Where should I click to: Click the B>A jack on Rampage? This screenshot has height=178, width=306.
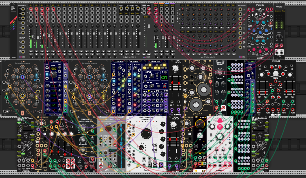[x=275, y=81]
